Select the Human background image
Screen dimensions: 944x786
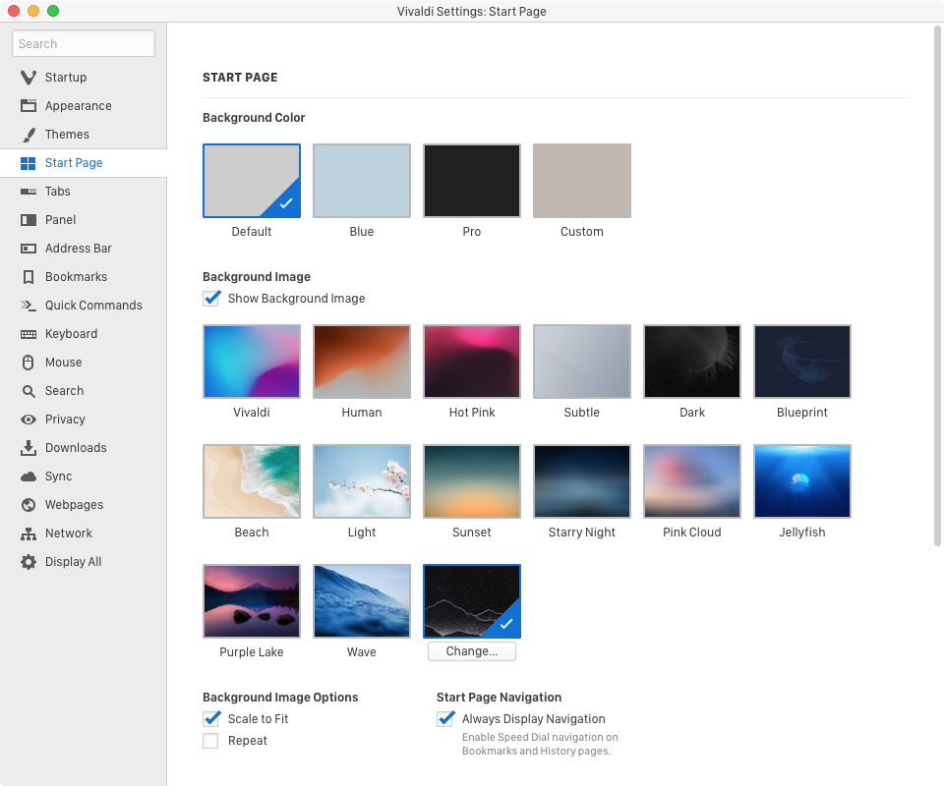pyautogui.click(x=362, y=362)
